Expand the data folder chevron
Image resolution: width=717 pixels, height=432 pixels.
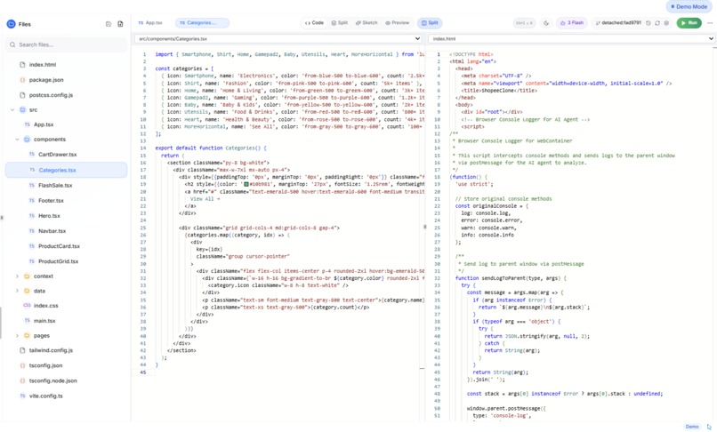(x=18, y=291)
